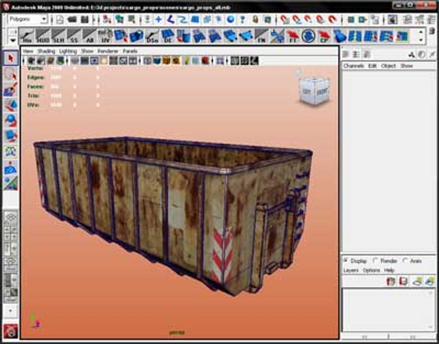Click the open scene folder icon
439x344 pixels.
pyautogui.click(x=72, y=20)
